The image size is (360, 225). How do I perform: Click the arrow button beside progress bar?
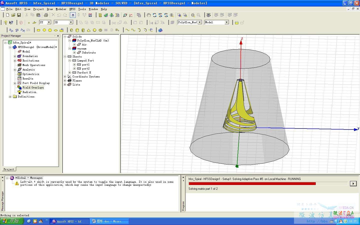click(x=353, y=184)
